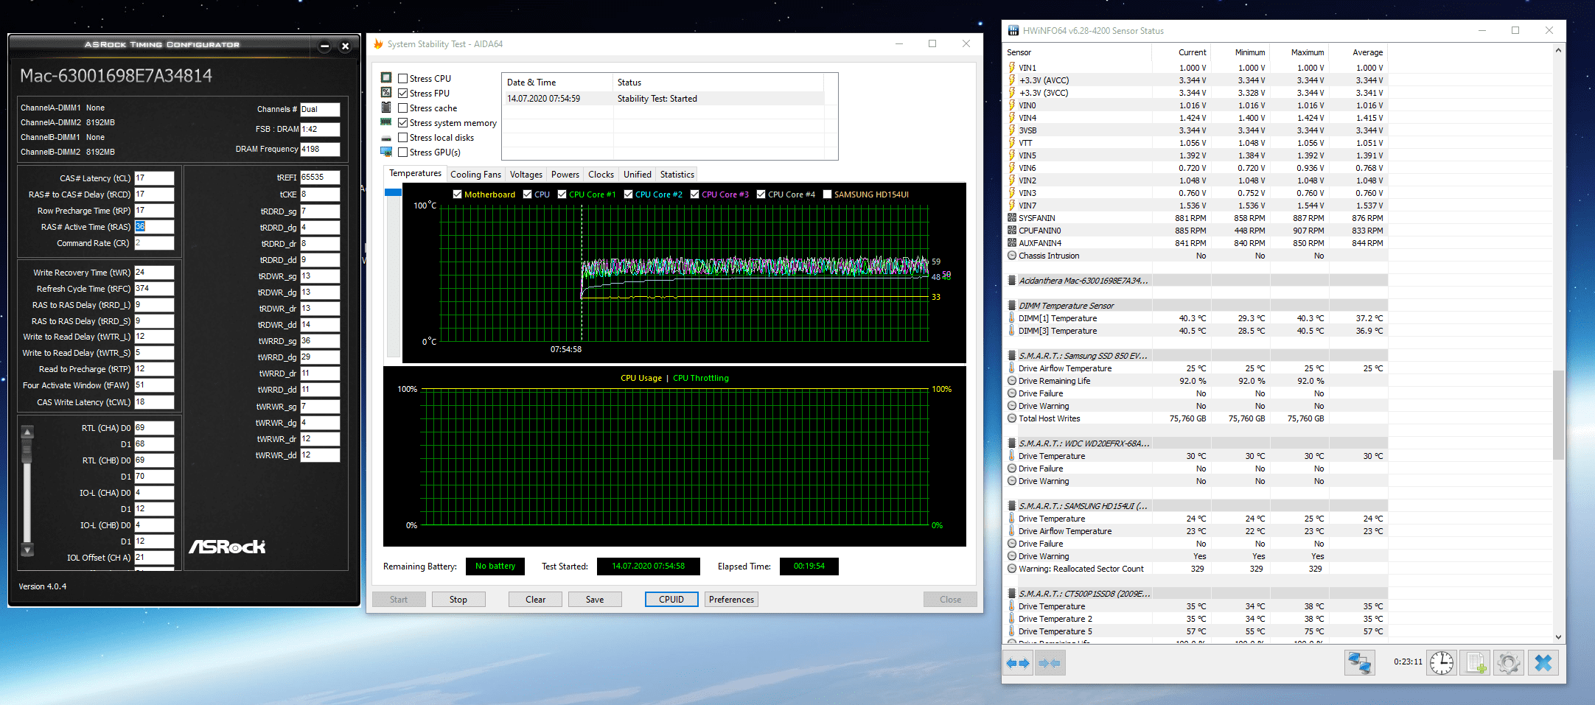The image size is (1595, 705).
Task: Switch to the Voltages tab
Action: point(526,175)
